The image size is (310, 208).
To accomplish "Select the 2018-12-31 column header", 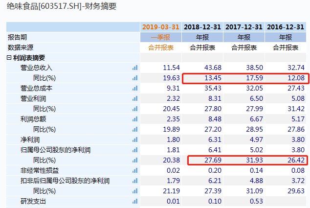I will tap(202, 27).
